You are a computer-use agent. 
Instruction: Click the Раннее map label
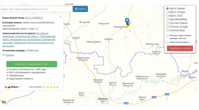(185, 71)
